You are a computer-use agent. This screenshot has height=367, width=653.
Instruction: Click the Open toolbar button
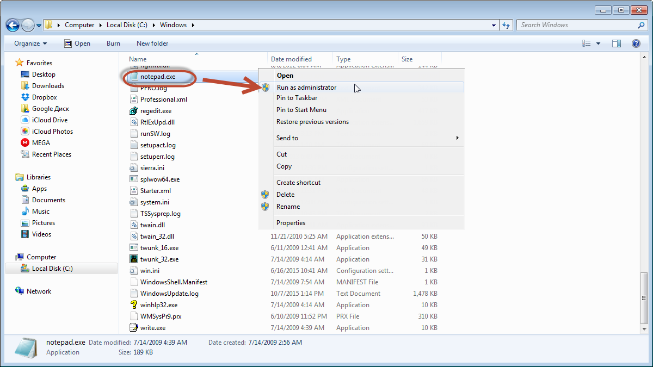pyautogui.click(x=77, y=43)
